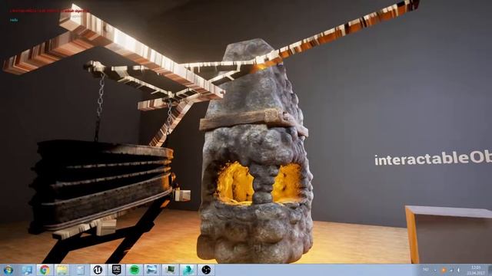The height and width of the screenshot is (276, 492).
Task: Open the taskbar clock showing 12:05
Action: pyautogui.click(x=476, y=270)
